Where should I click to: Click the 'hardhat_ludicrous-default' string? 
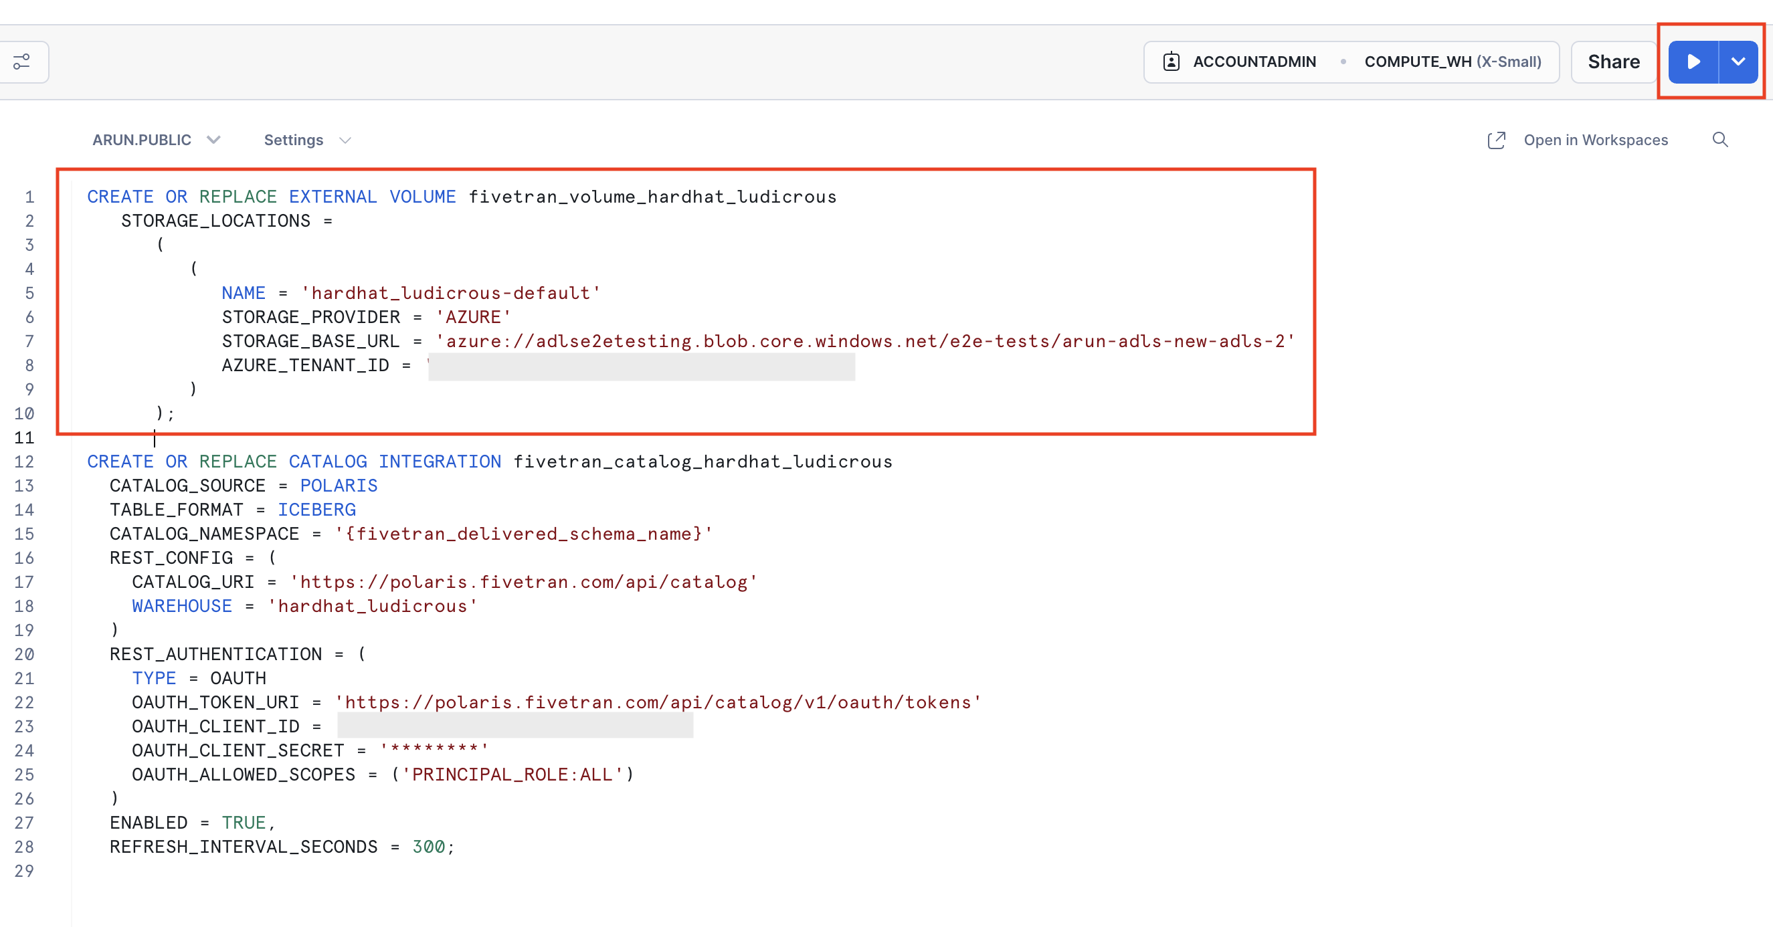[x=451, y=293]
